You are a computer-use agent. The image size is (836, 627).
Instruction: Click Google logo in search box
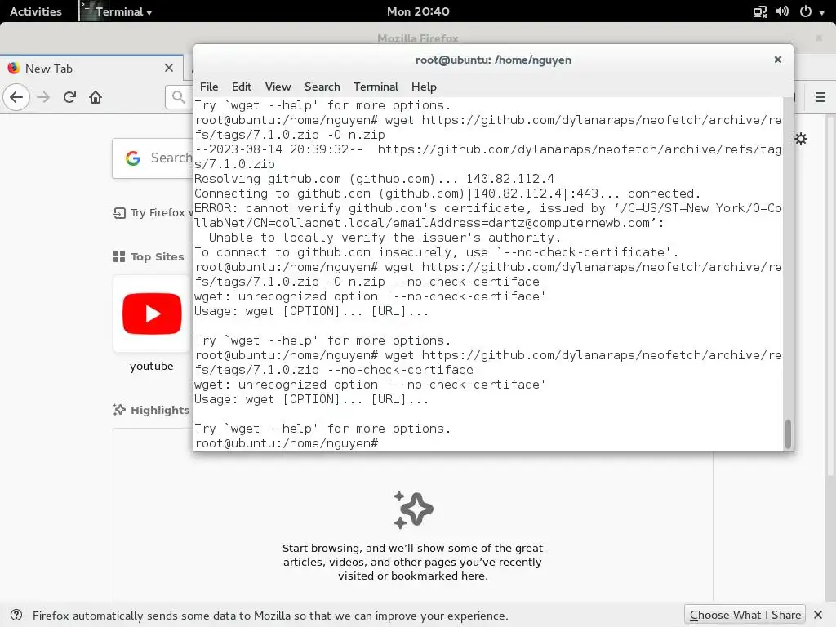(133, 158)
